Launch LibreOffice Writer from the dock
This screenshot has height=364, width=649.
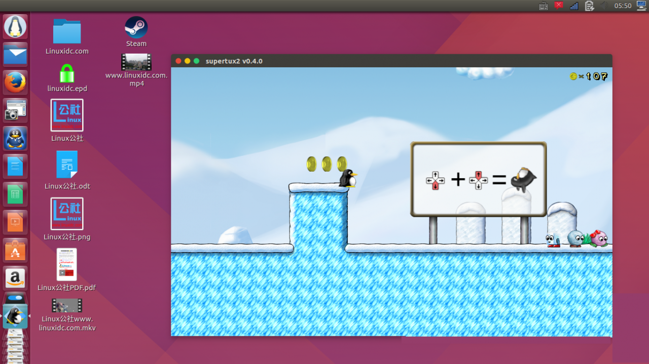tap(15, 166)
